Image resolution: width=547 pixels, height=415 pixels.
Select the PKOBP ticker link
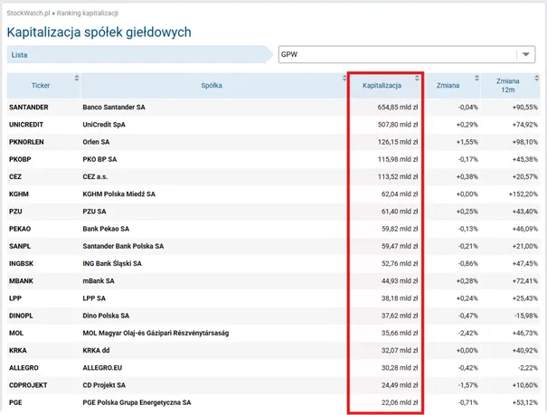[20, 159]
